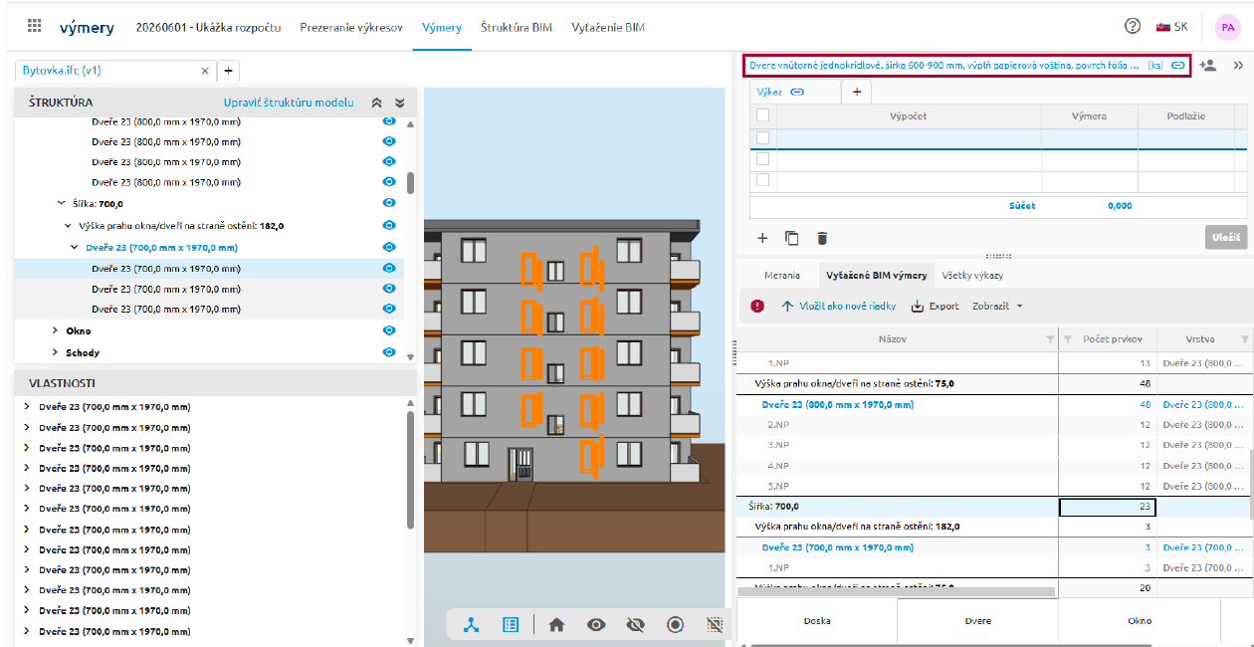Select the Doska bottom tab
This screenshot has height=647, width=1254.
pyautogui.click(x=817, y=620)
